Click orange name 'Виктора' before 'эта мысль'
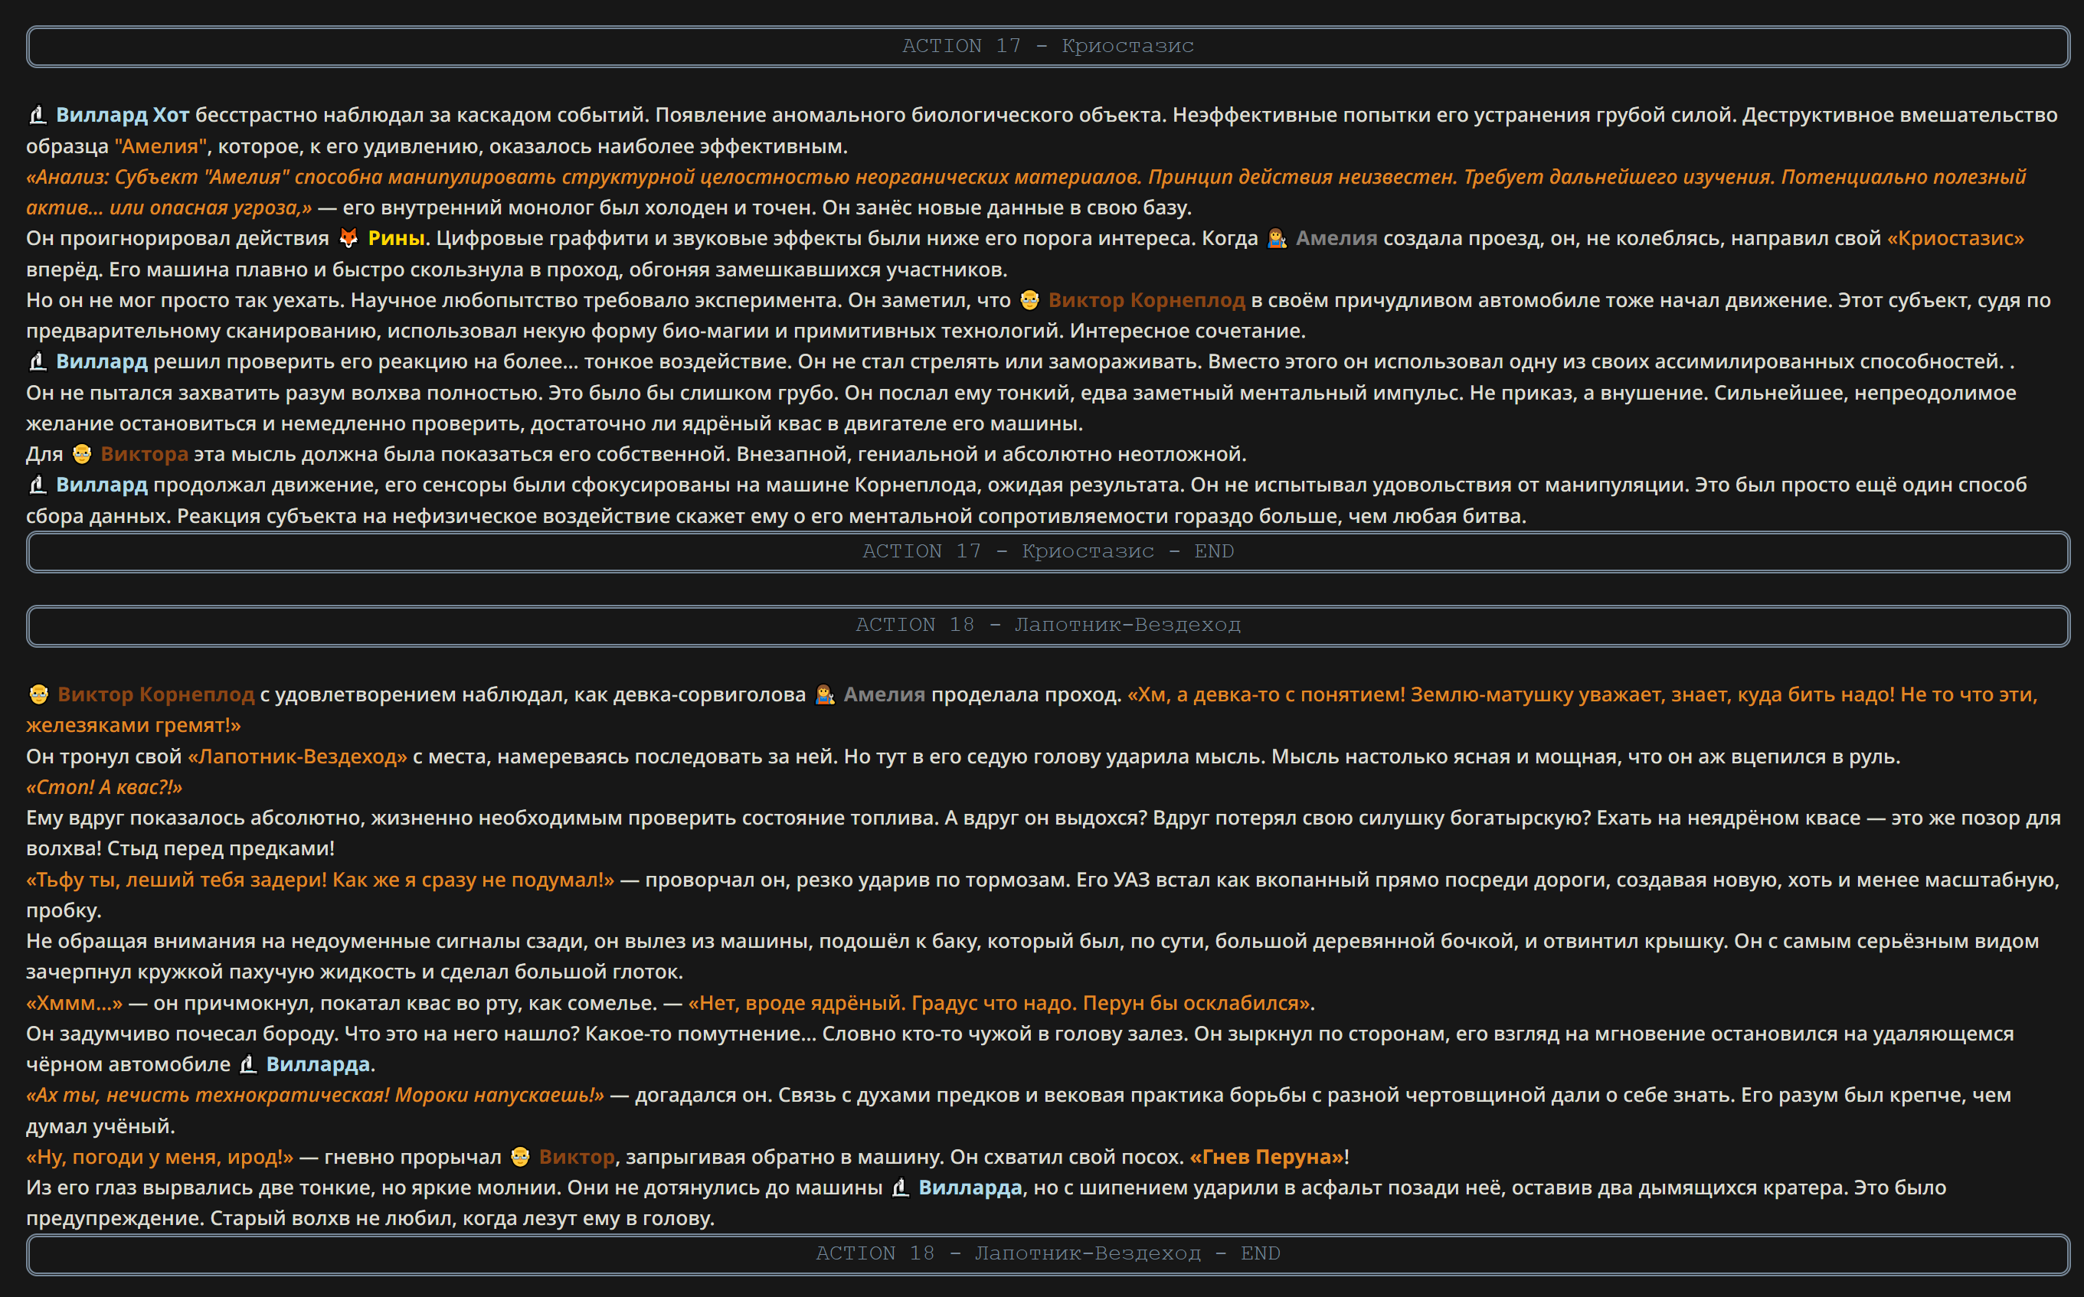 144,454
